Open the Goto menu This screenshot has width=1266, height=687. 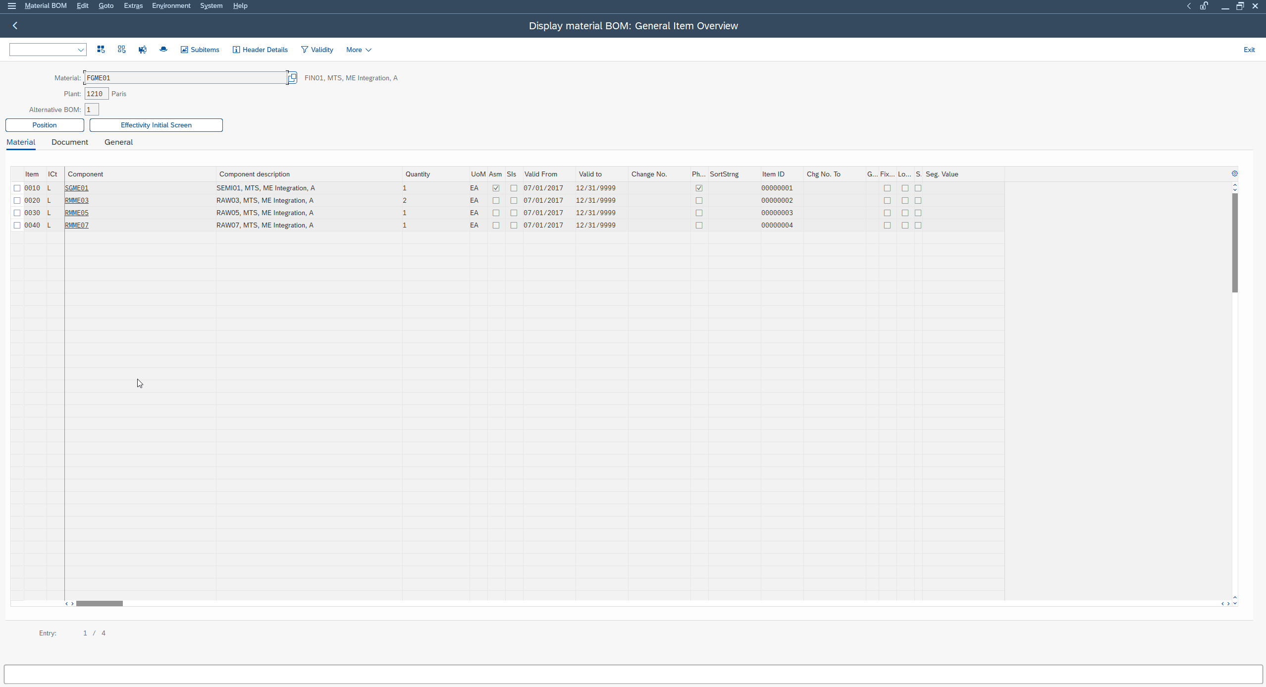pyautogui.click(x=106, y=6)
